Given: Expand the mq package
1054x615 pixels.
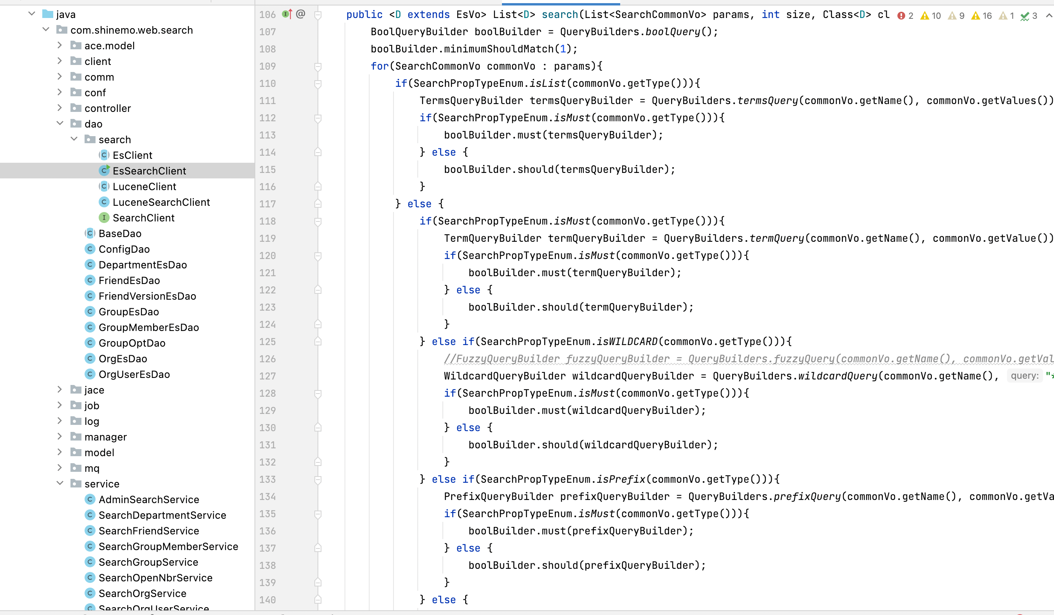Looking at the screenshot, I should [x=60, y=468].
